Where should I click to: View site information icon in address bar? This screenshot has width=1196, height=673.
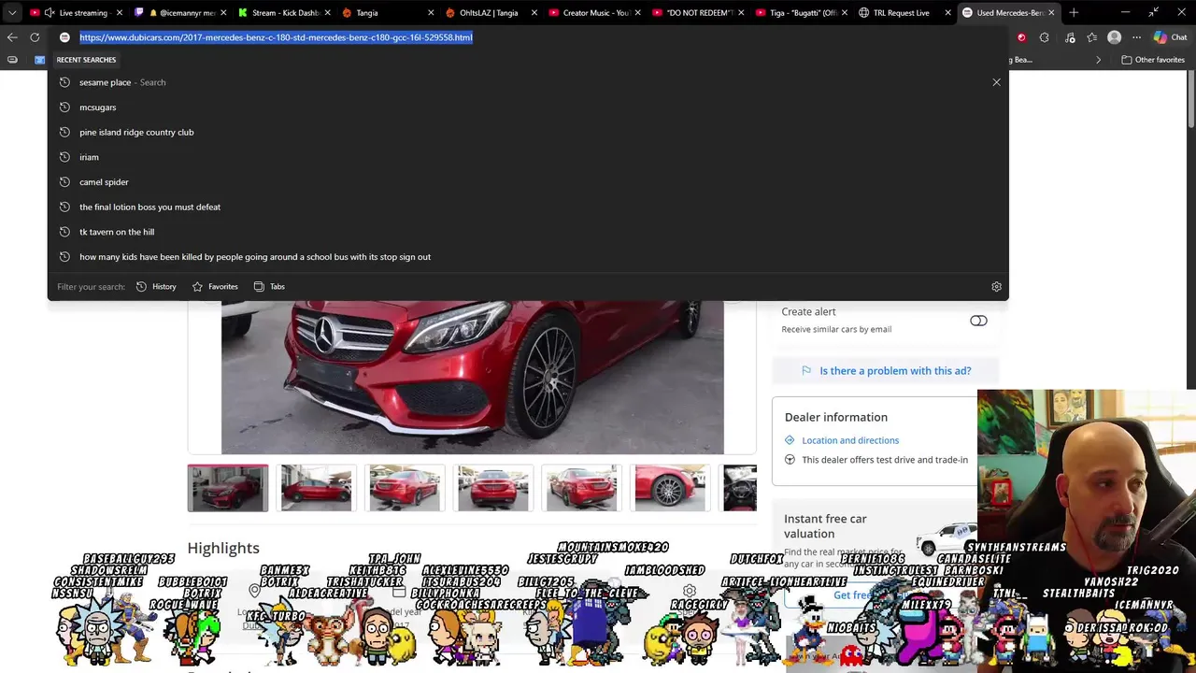(x=64, y=37)
